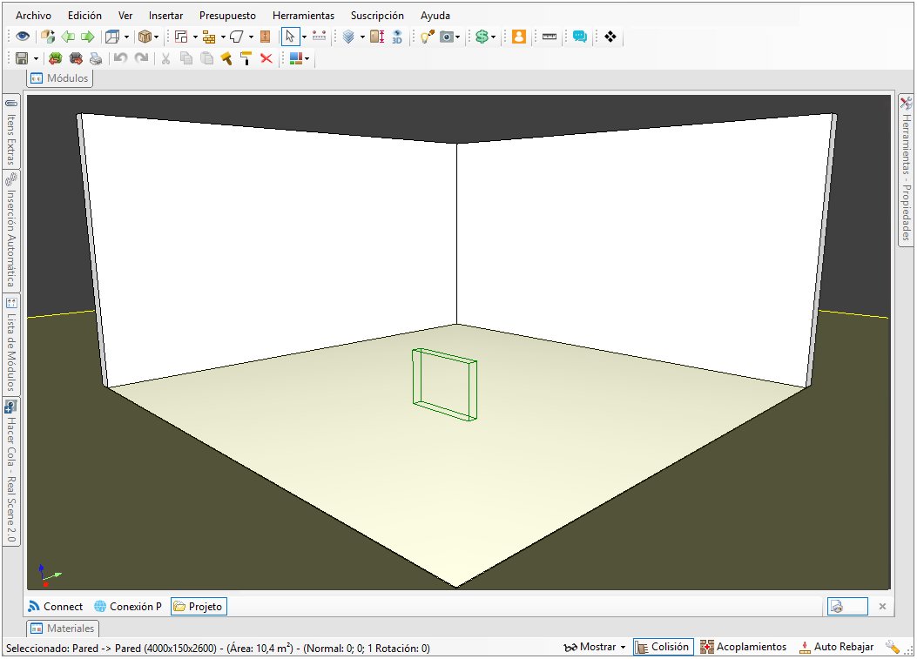Expand the dollar budget dropdown arrow
Image resolution: width=917 pixels, height=659 pixels.
click(494, 37)
